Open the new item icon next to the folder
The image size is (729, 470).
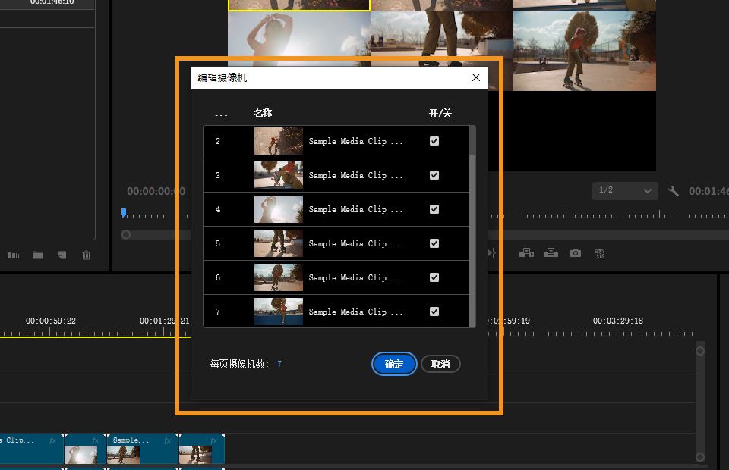pos(62,255)
